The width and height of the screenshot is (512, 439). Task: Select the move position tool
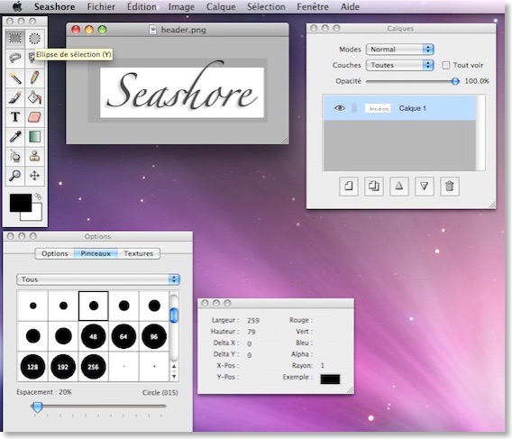pos(34,176)
